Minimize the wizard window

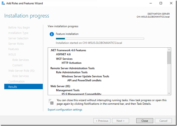[x=151, y=3]
